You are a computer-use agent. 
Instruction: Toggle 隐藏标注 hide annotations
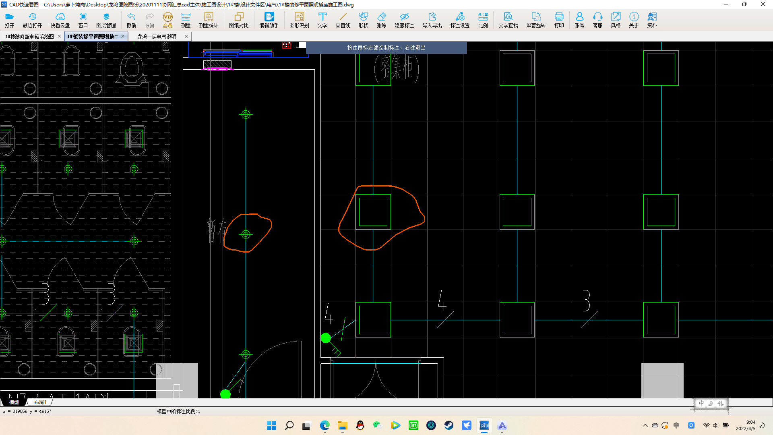[x=404, y=20]
